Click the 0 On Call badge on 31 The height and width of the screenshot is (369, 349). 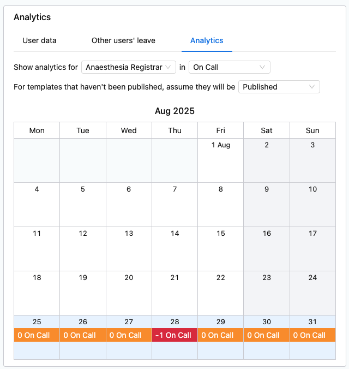pos(312,335)
